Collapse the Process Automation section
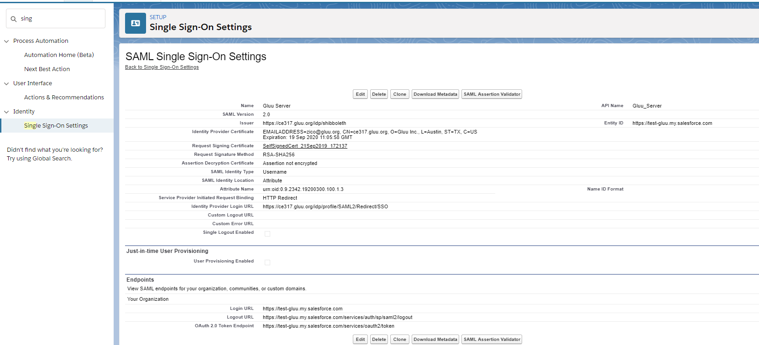Viewport: 759px width, 345px height. click(6, 41)
